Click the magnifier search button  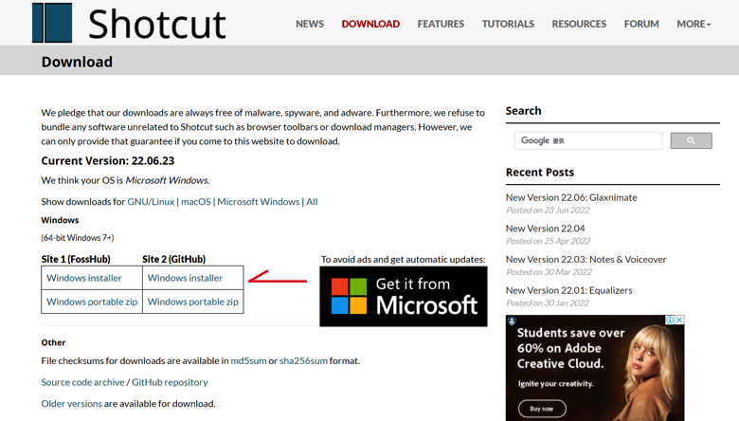coord(691,140)
